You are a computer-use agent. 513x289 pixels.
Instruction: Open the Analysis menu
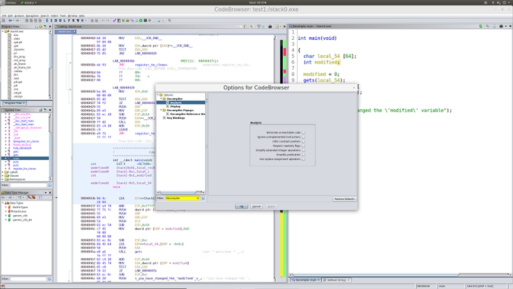pyautogui.click(x=19, y=16)
